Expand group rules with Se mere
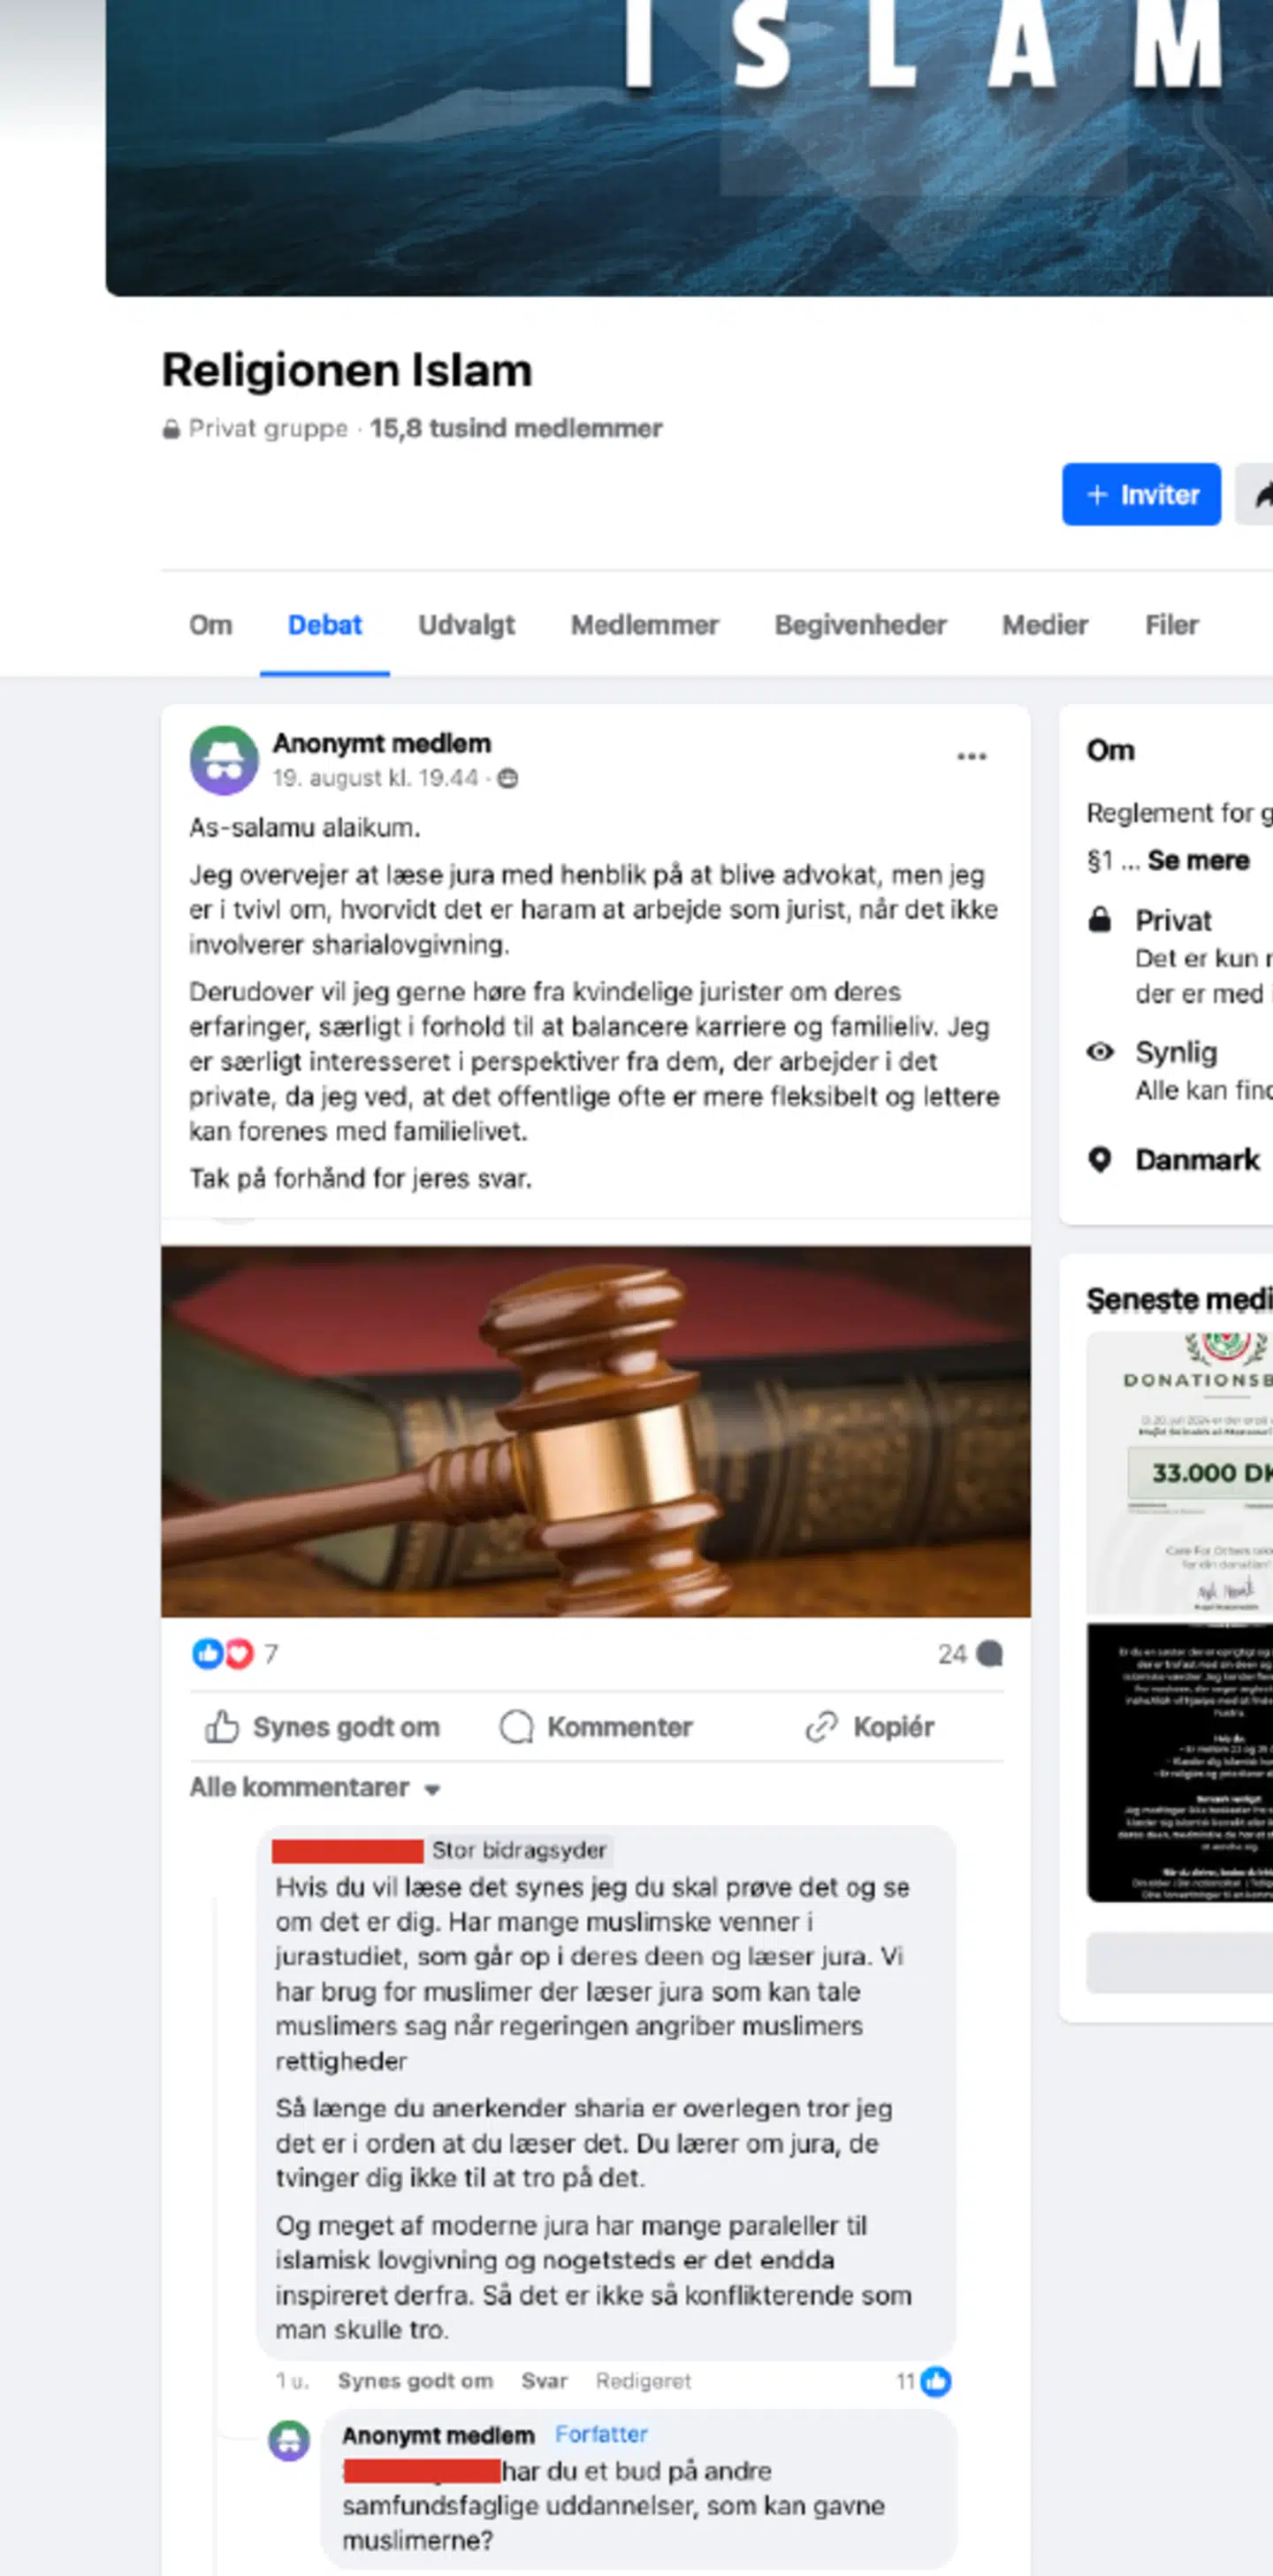Image resolution: width=1273 pixels, height=2576 pixels. tap(1198, 860)
